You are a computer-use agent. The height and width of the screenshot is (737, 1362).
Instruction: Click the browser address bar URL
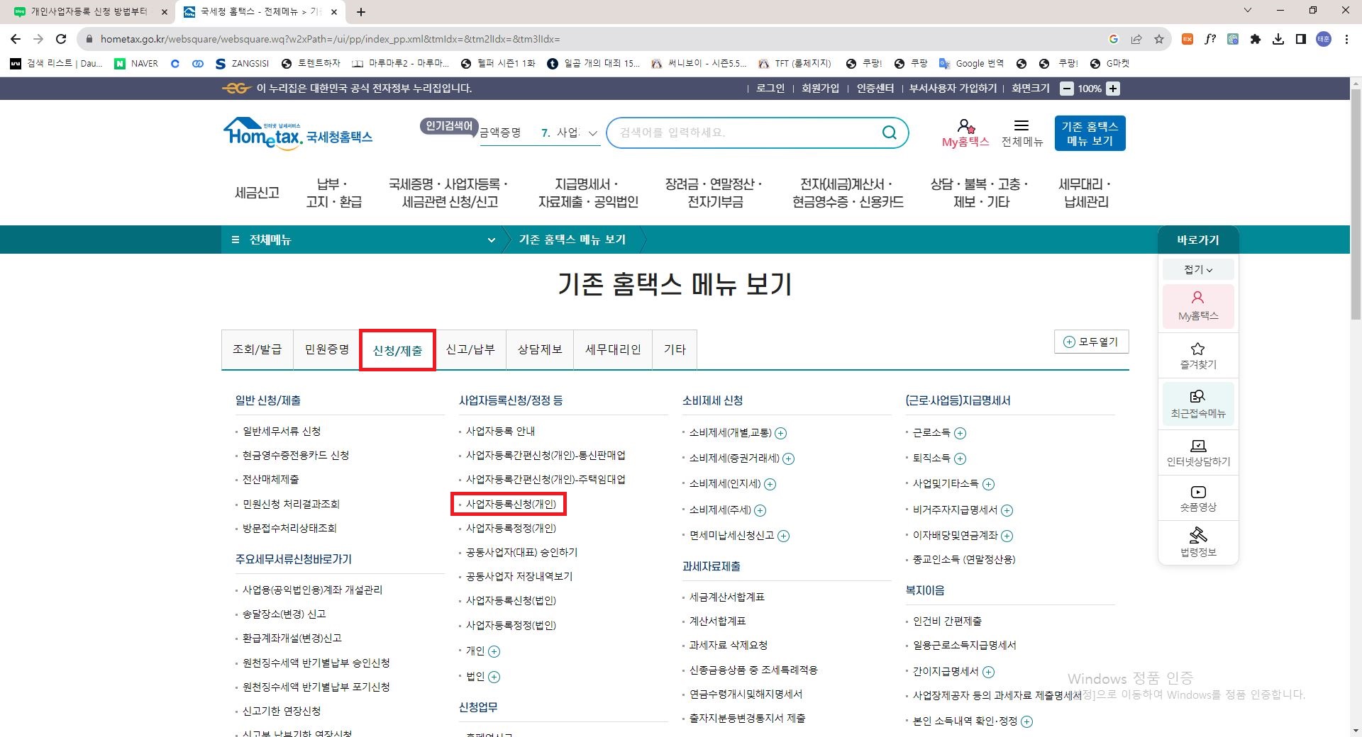click(x=330, y=39)
